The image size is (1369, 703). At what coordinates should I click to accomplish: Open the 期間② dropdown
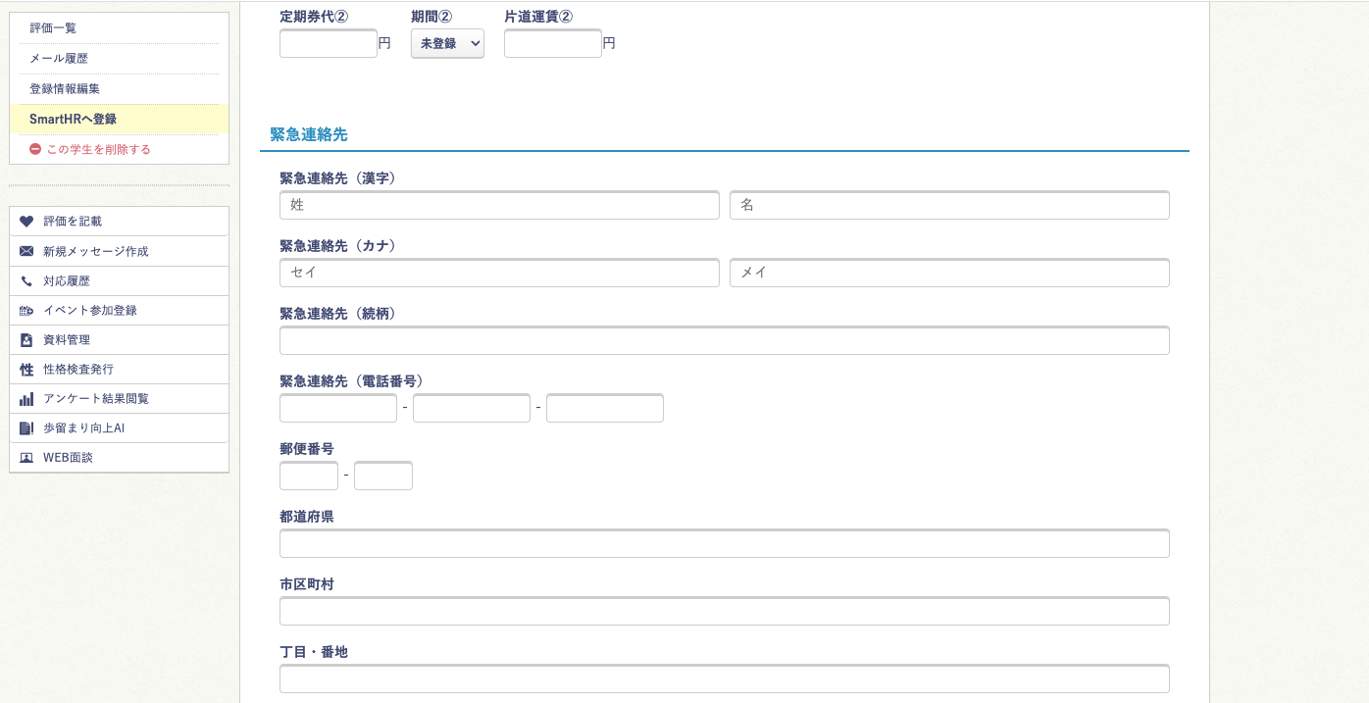pyautogui.click(x=447, y=43)
